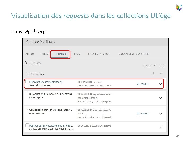
Task: Select the Demandes tab
Action: pos(61,54)
